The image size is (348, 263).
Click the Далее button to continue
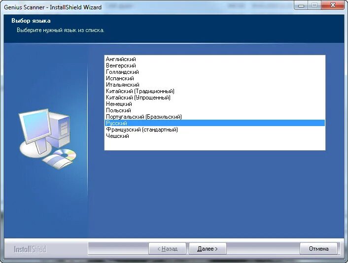(x=208, y=249)
